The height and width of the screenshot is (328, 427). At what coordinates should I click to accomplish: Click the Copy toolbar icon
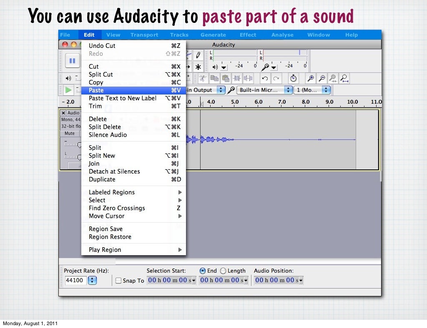[x=214, y=79]
